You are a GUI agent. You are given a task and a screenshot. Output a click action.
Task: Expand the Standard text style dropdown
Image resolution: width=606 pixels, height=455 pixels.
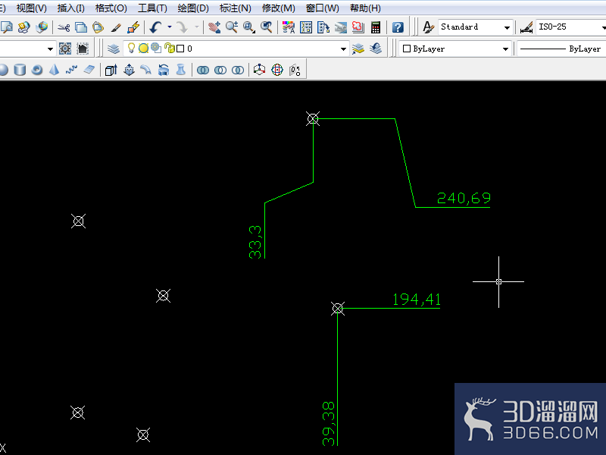[x=507, y=27]
